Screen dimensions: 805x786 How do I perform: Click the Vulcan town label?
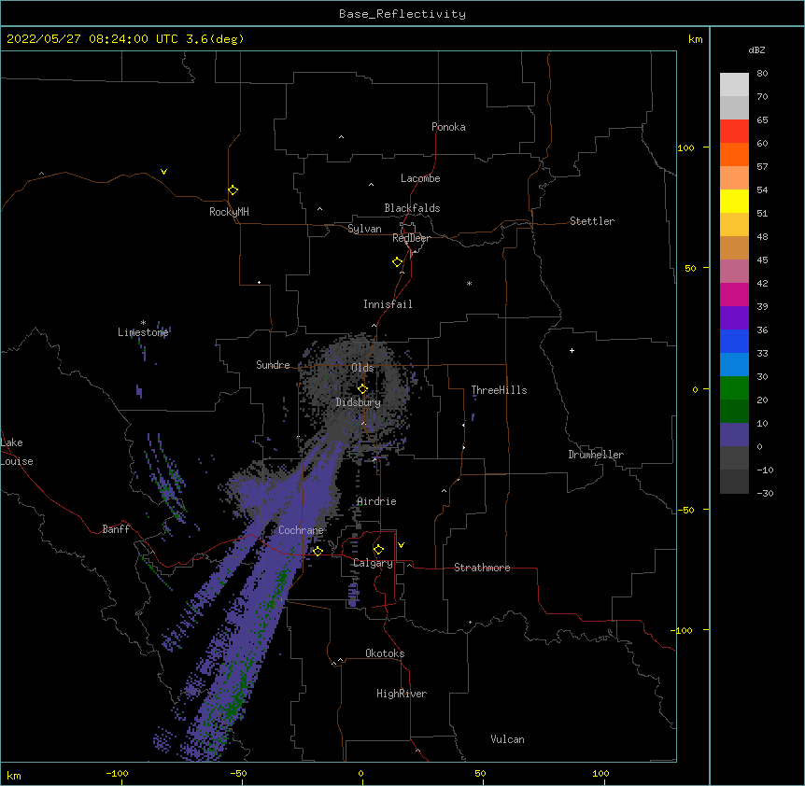coord(507,739)
